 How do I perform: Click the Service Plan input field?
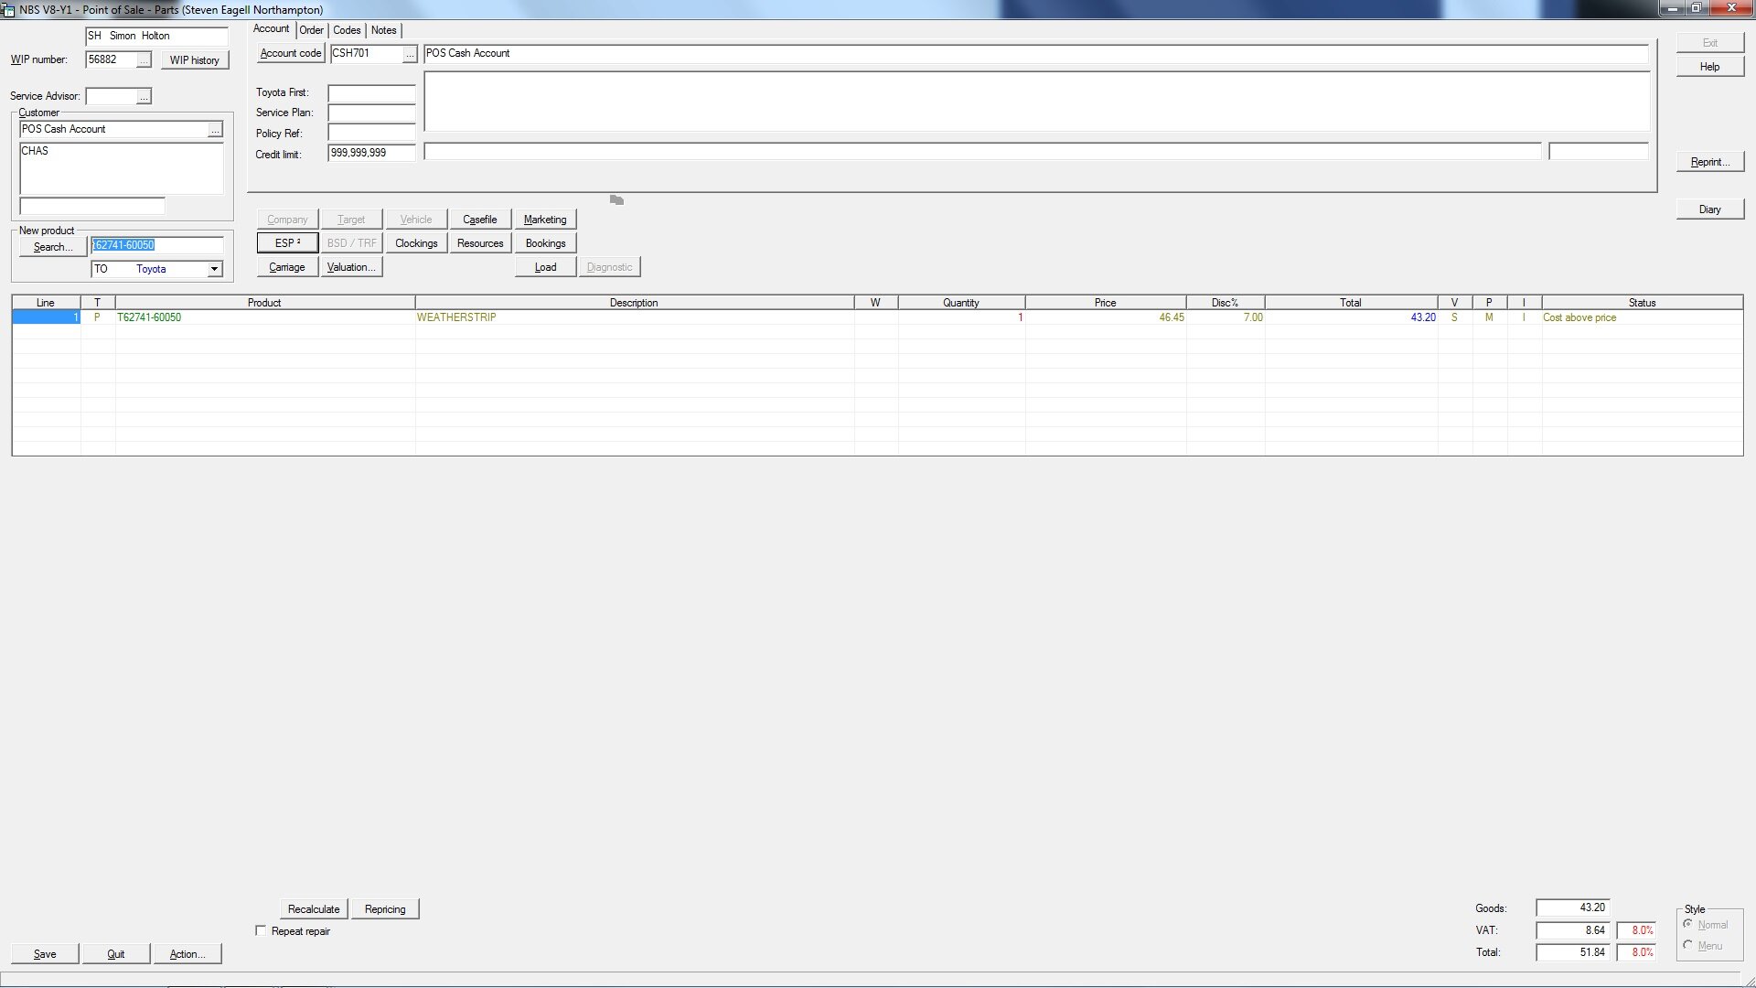point(371,113)
